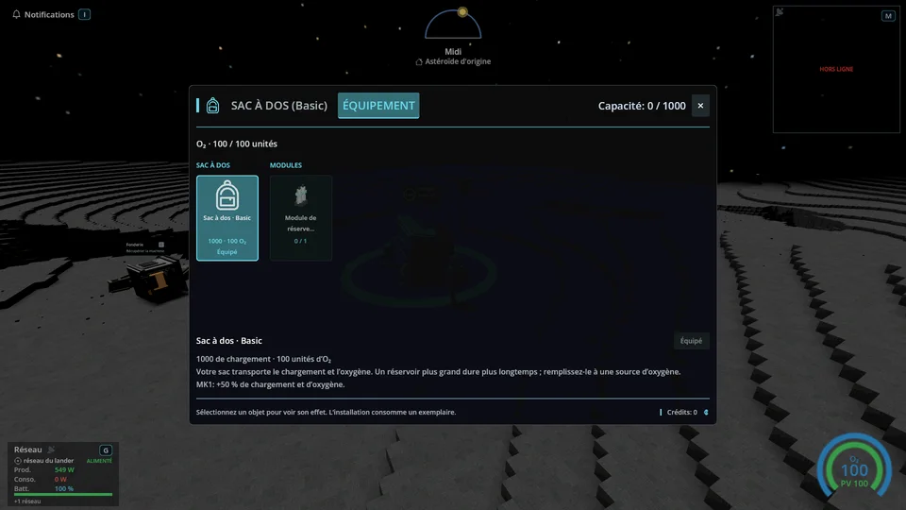Image resolution: width=906 pixels, height=510 pixels.
Task: Click the backpack icon in the panel header
Action: click(212, 105)
